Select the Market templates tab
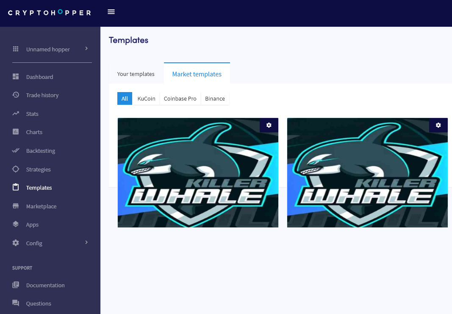This screenshot has width=452, height=314. coord(197,74)
